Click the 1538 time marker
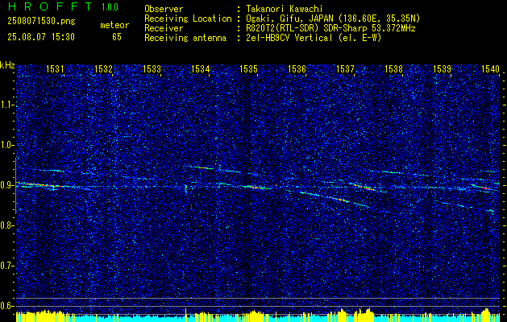Image resolution: width=507 pixels, height=322 pixels. [394, 68]
